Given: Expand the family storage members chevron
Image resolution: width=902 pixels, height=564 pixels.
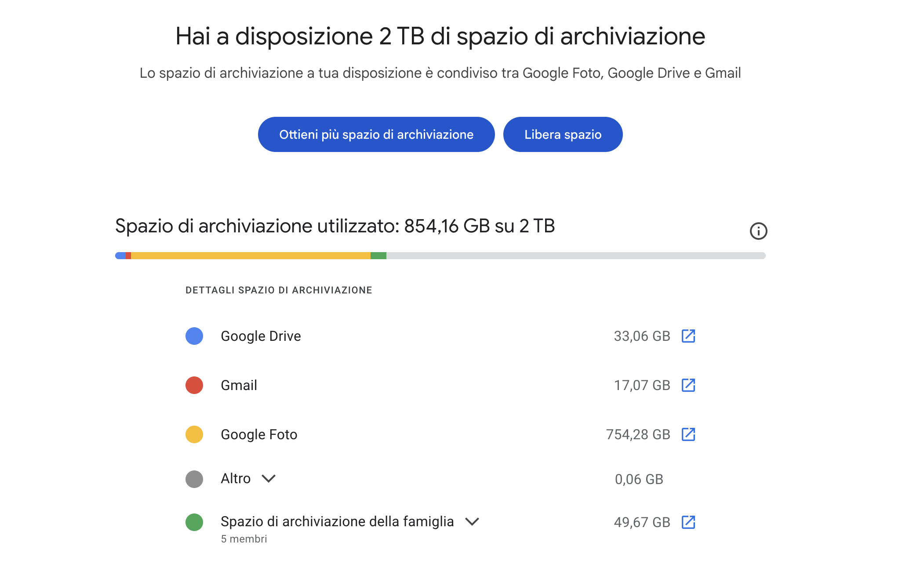Looking at the screenshot, I should [472, 521].
